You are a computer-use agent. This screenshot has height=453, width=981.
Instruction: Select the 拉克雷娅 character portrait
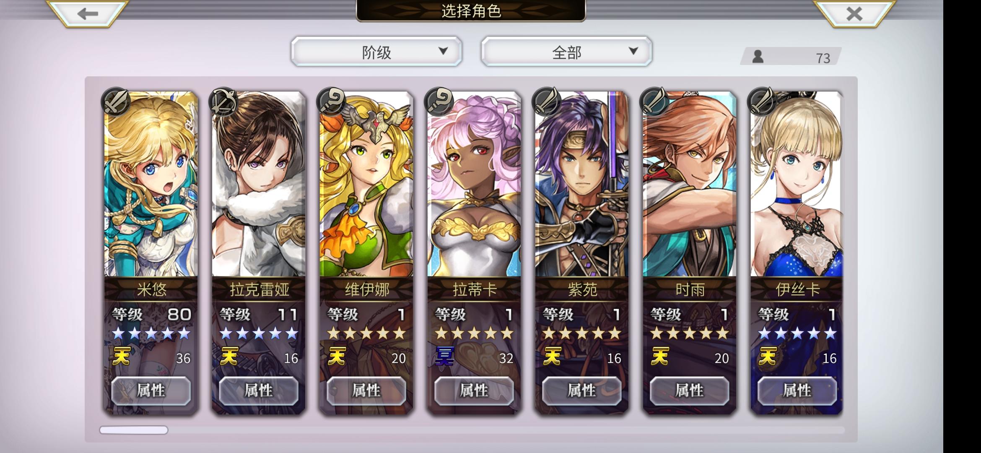pyautogui.click(x=259, y=185)
